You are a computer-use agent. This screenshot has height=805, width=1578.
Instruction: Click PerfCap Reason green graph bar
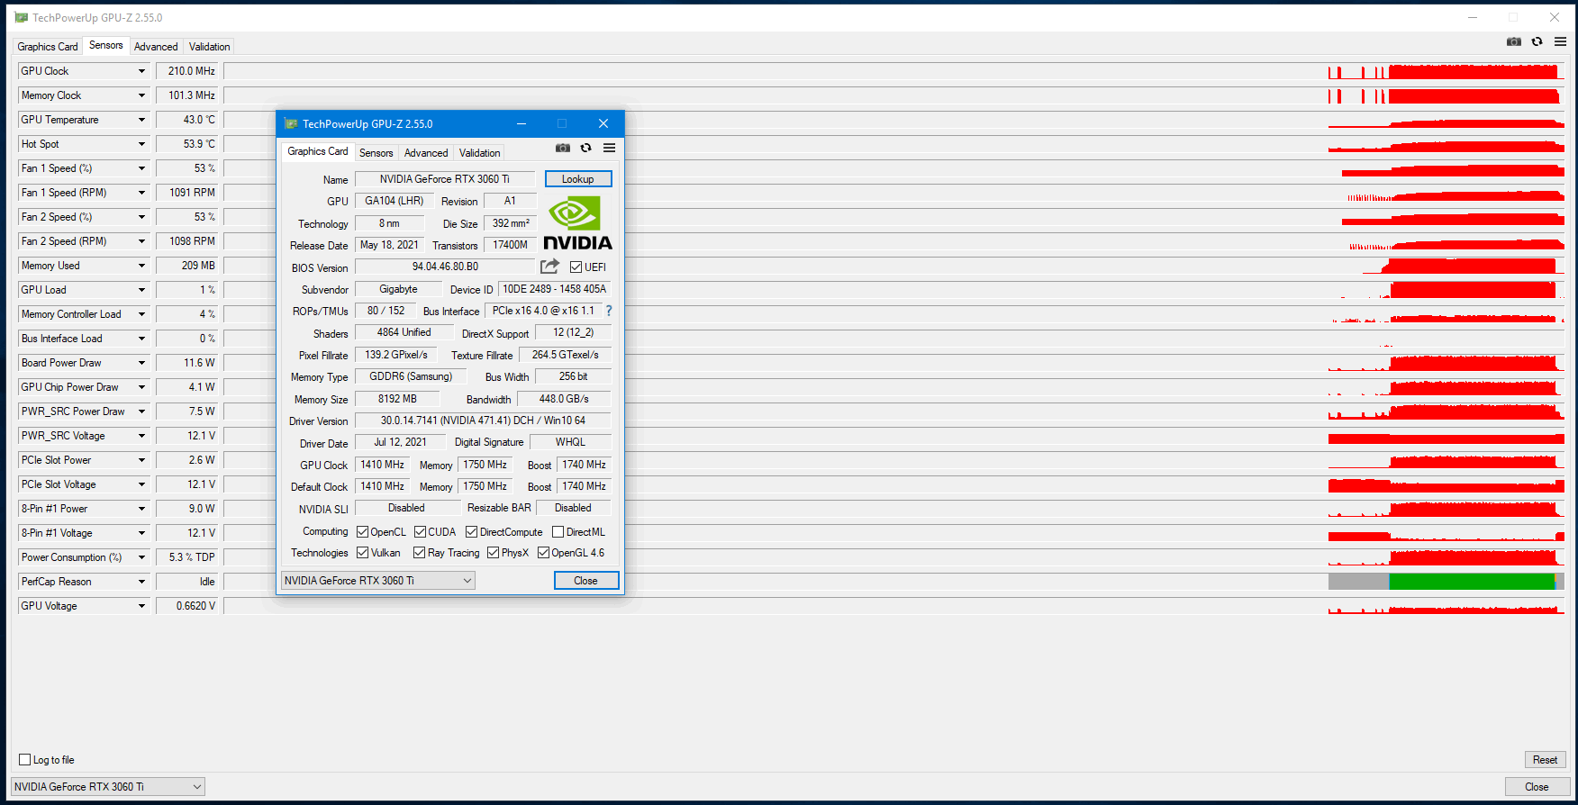click(1472, 582)
